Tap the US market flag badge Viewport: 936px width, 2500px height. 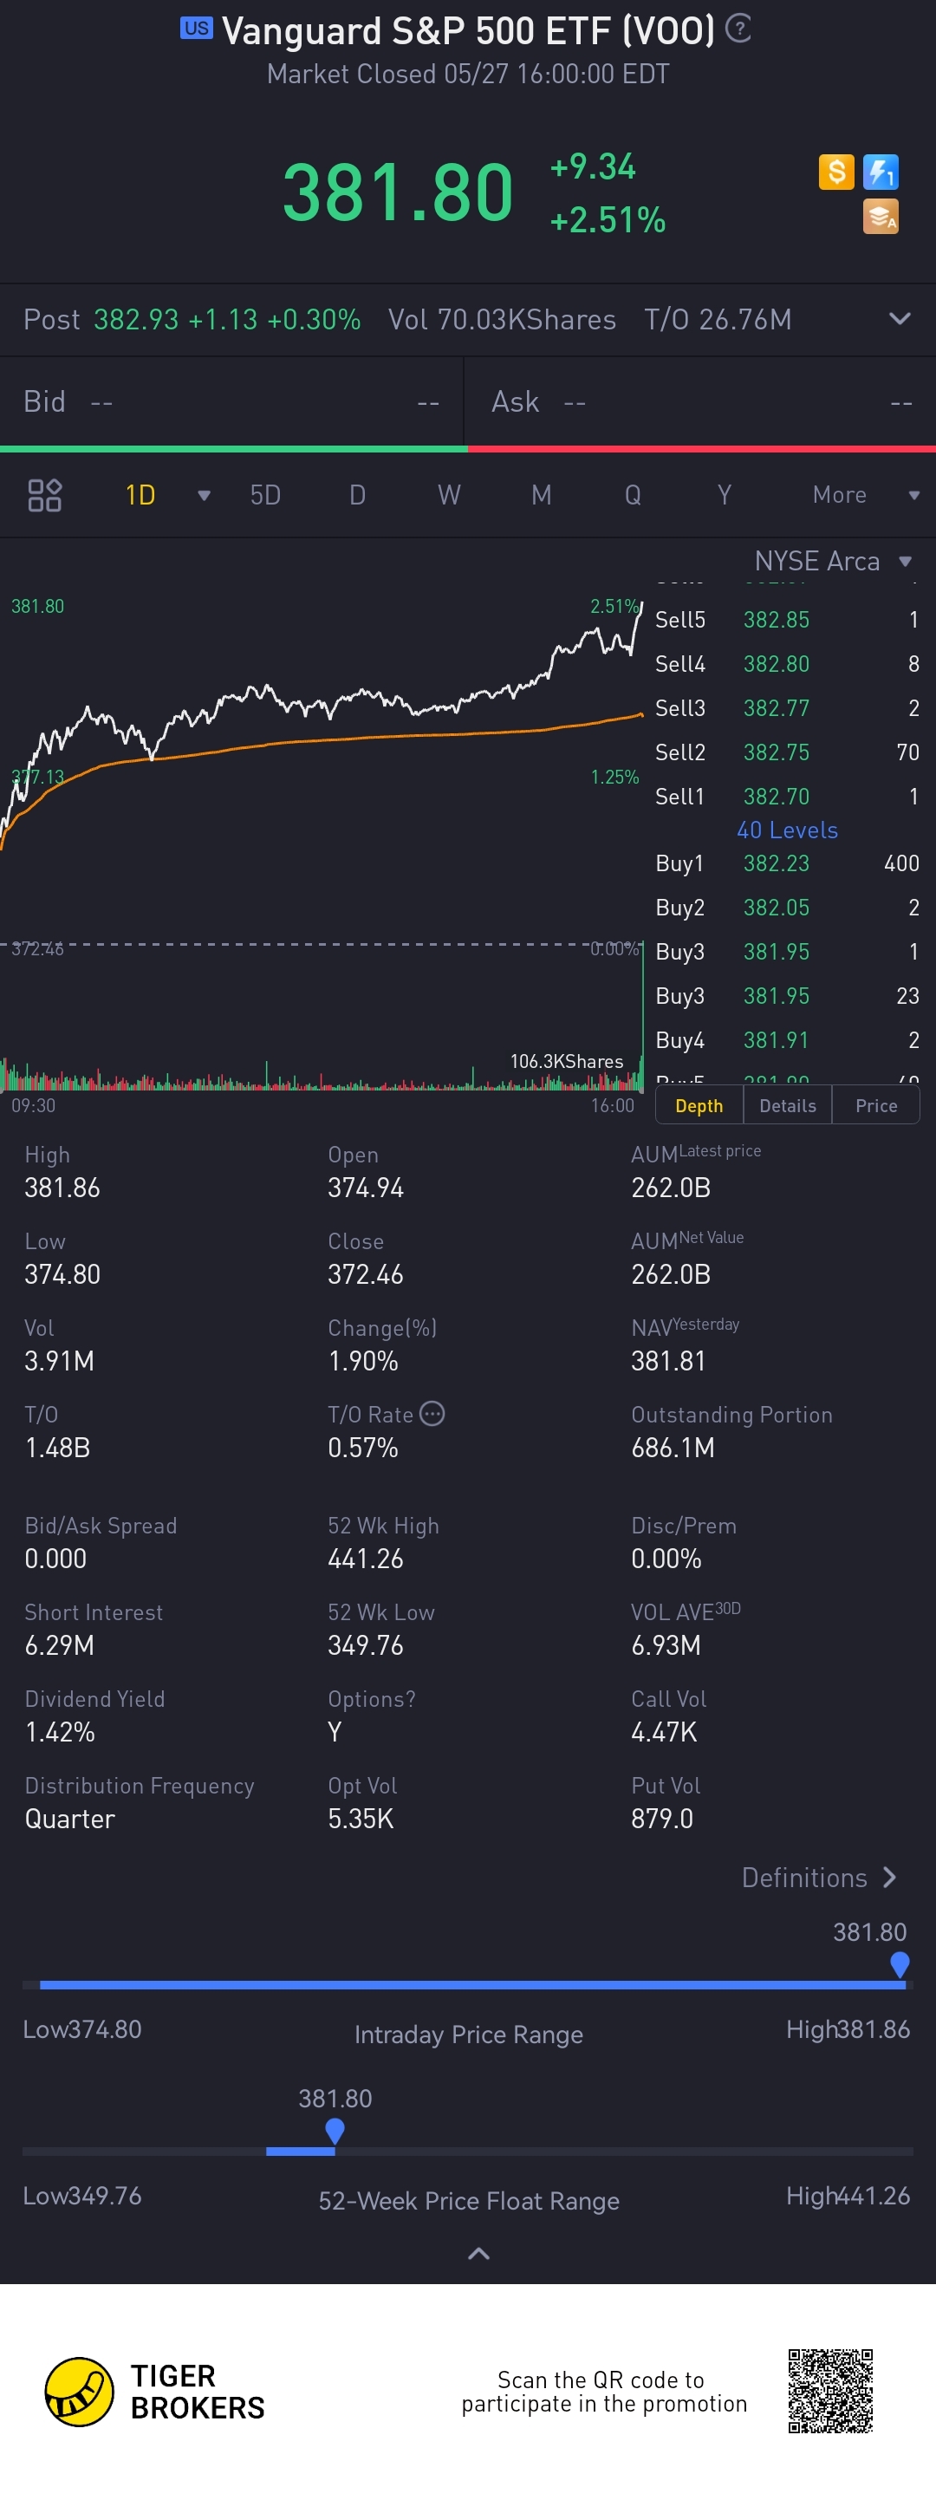[x=196, y=28]
